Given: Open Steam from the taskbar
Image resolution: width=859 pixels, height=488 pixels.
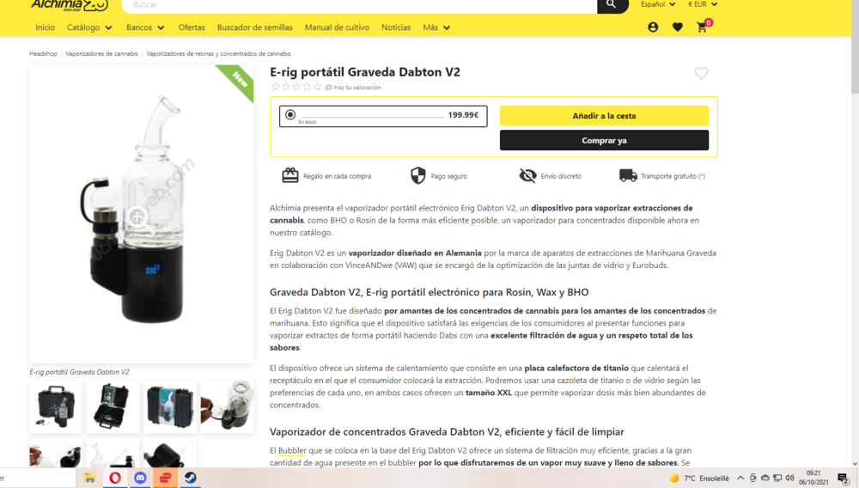Looking at the screenshot, I should tap(191, 479).
